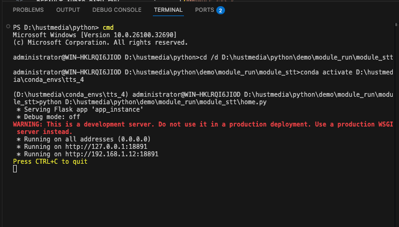Click 'Press CTRL+C to quit' text
This screenshot has width=399, height=227.
(x=50, y=161)
